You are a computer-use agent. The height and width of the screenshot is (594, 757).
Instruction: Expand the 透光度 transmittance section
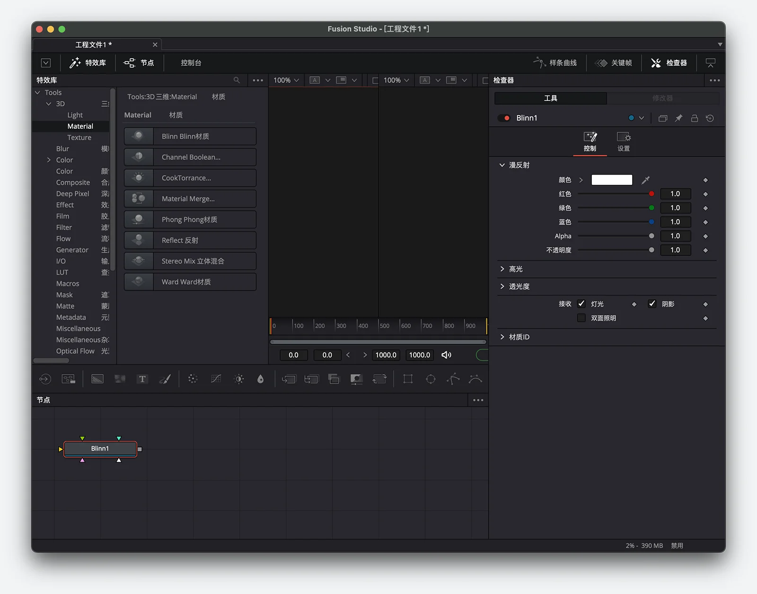point(502,287)
